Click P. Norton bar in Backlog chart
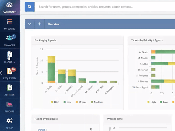The image size is (175, 131). (x=103, y=82)
